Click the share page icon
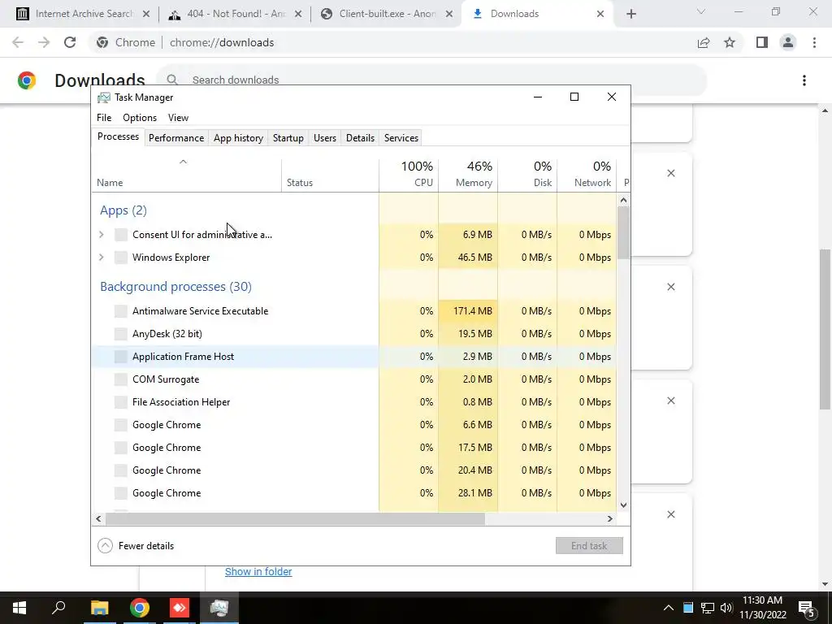This screenshot has width=832, height=624. 704,42
